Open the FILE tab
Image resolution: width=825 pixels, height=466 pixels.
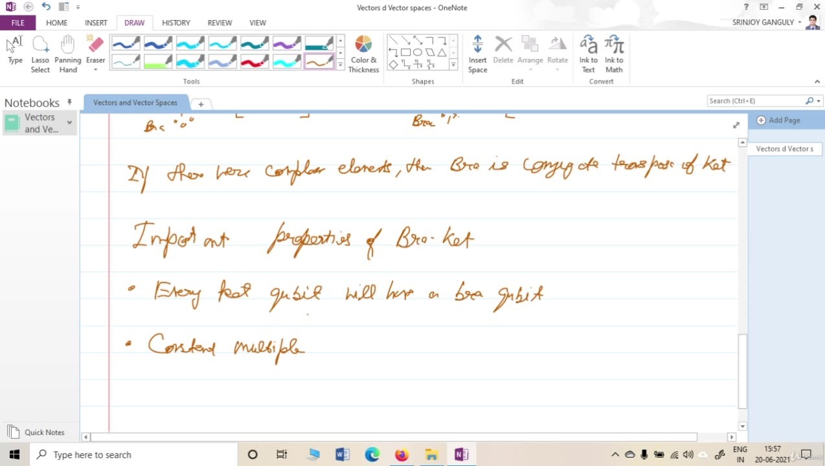[18, 22]
